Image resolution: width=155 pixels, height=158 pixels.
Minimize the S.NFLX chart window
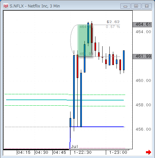[125, 6]
